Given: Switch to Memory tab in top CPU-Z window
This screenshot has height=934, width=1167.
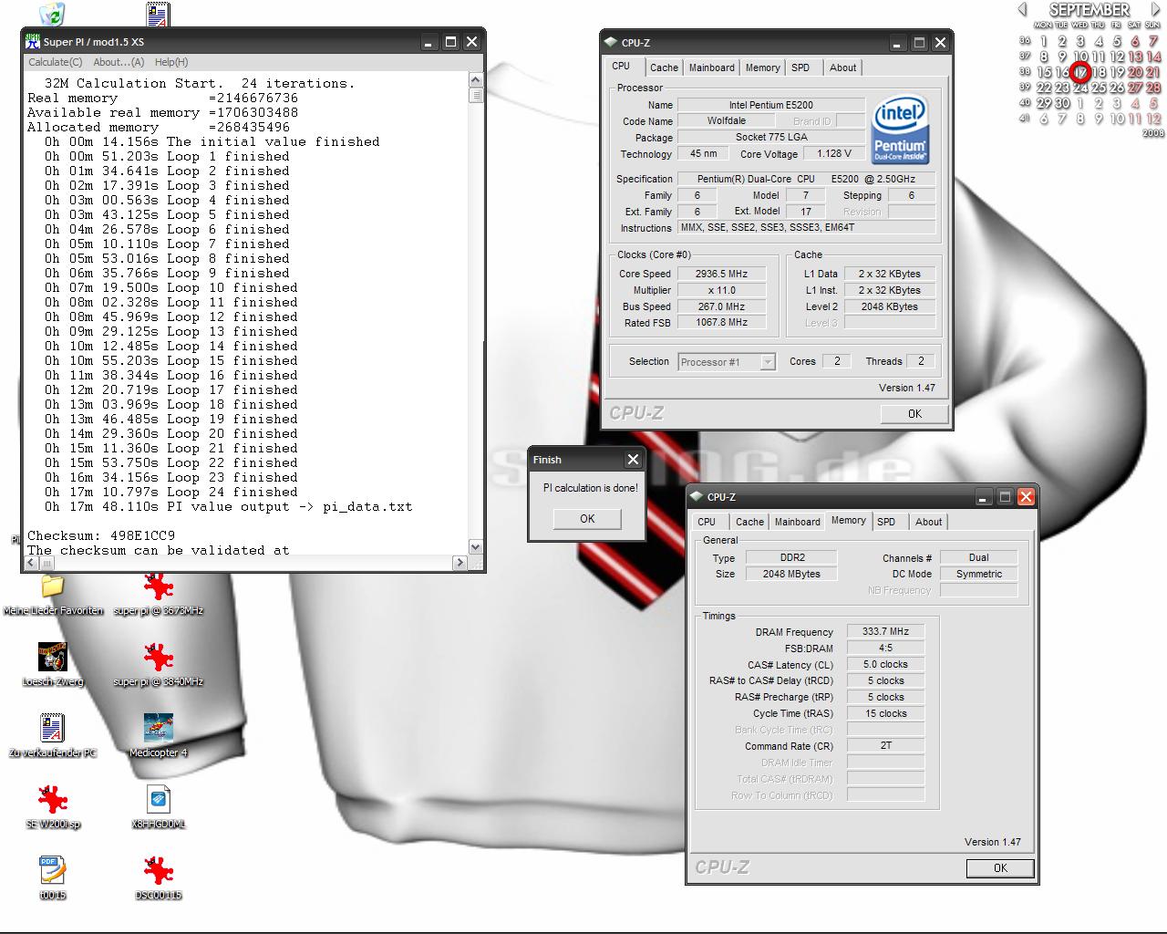Looking at the screenshot, I should pos(762,67).
